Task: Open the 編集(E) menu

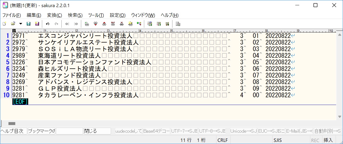Action: coord(34,15)
